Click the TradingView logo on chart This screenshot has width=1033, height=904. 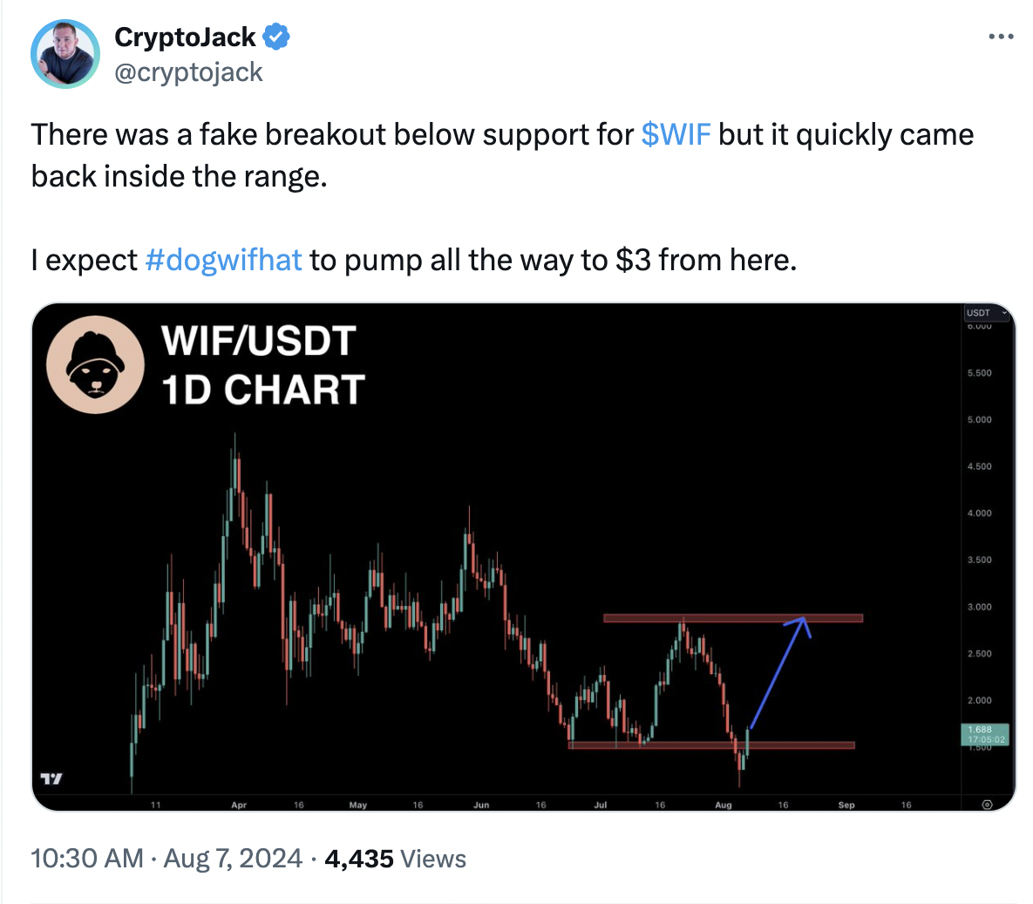[x=51, y=778]
